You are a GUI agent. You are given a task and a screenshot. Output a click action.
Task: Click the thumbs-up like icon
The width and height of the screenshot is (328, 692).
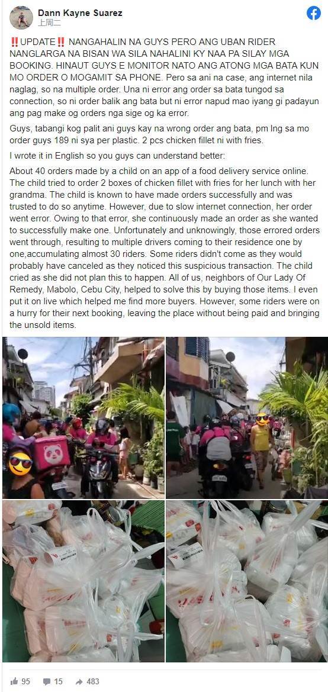click(x=13, y=681)
